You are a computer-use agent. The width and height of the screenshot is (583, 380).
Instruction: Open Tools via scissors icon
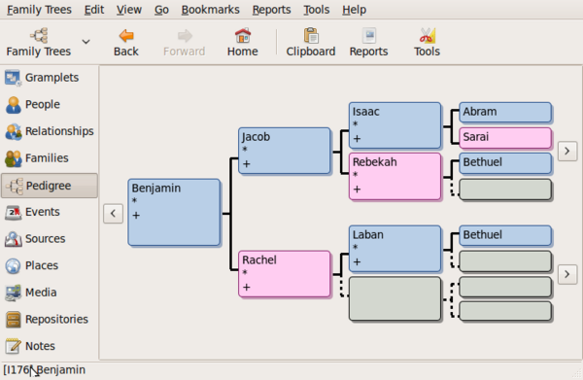427,36
